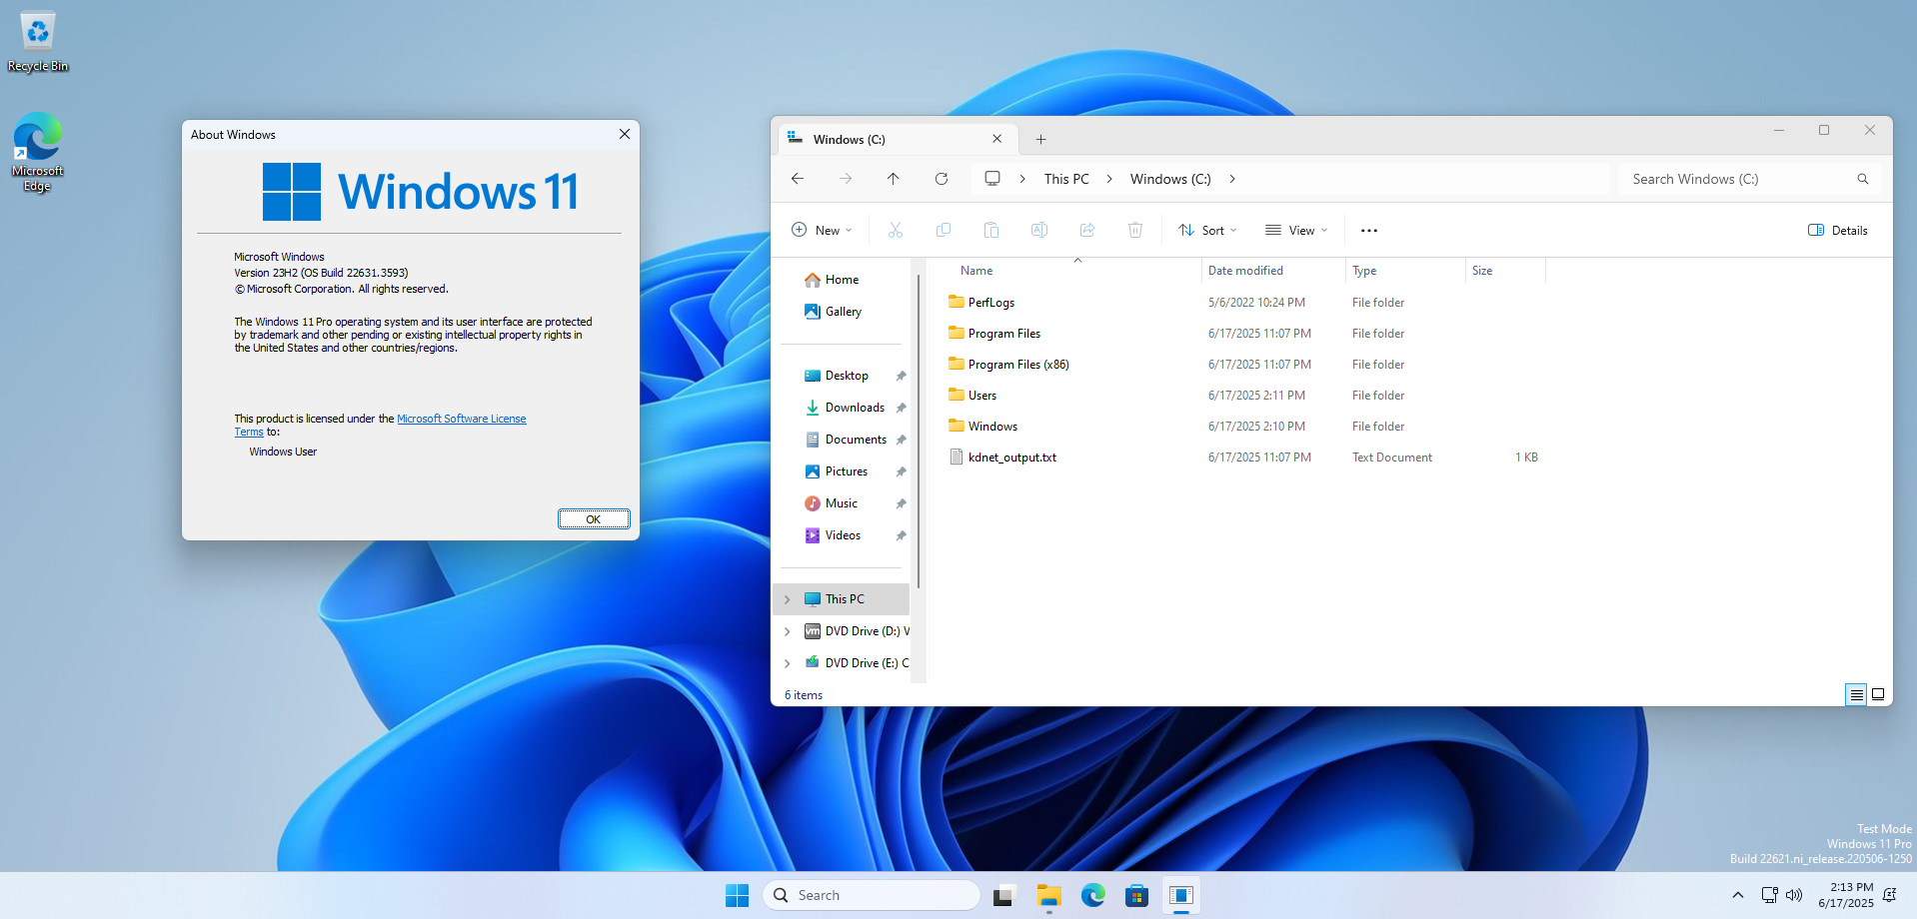Close the Windows (C:) tab
Image resolution: width=1917 pixels, height=919 pixels.
(996, 139)
